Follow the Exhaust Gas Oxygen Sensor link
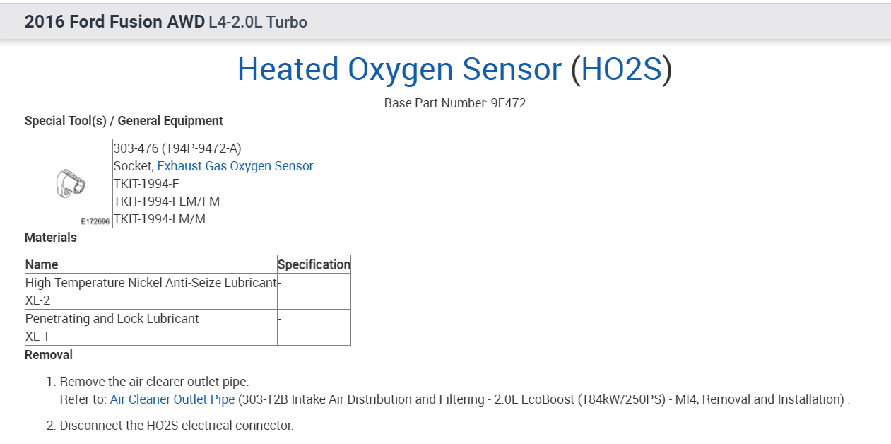 [x=235, y=166]
